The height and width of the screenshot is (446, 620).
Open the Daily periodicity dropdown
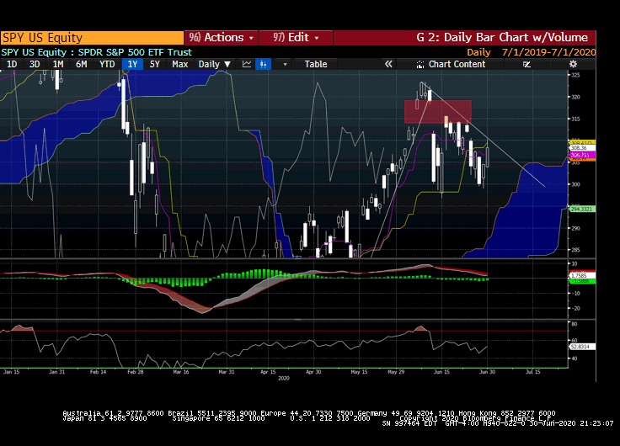(215, 64)
